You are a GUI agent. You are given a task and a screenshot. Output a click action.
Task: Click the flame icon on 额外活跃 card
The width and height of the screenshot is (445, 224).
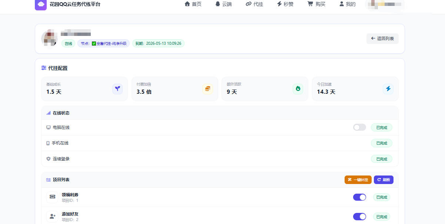click(298, 89)
